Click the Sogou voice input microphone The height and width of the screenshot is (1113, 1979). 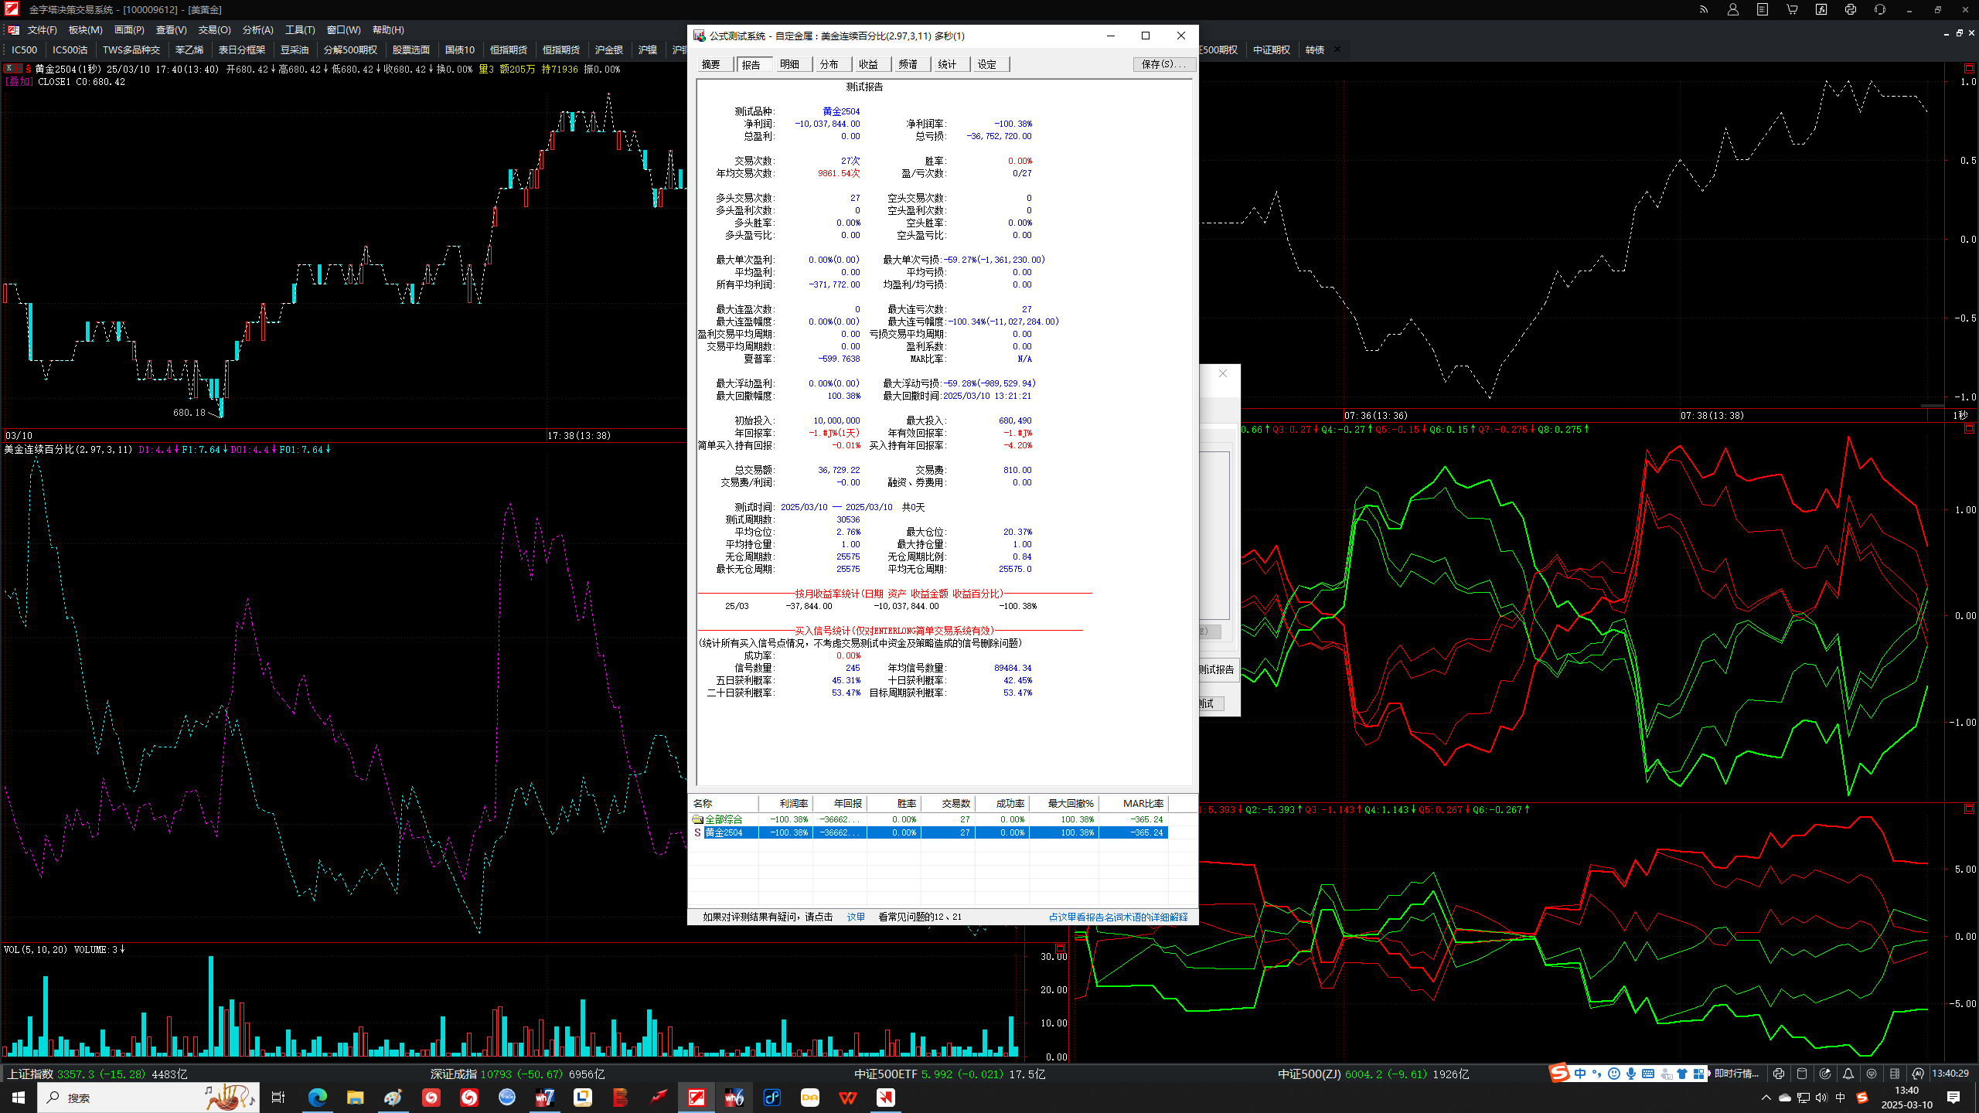(1631, 1074)
